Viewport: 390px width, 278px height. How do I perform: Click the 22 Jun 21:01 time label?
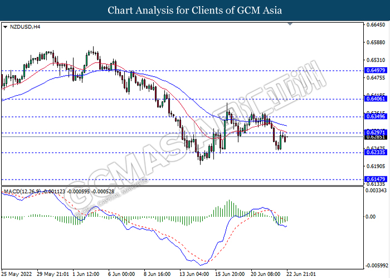click(x=301, y=274)
